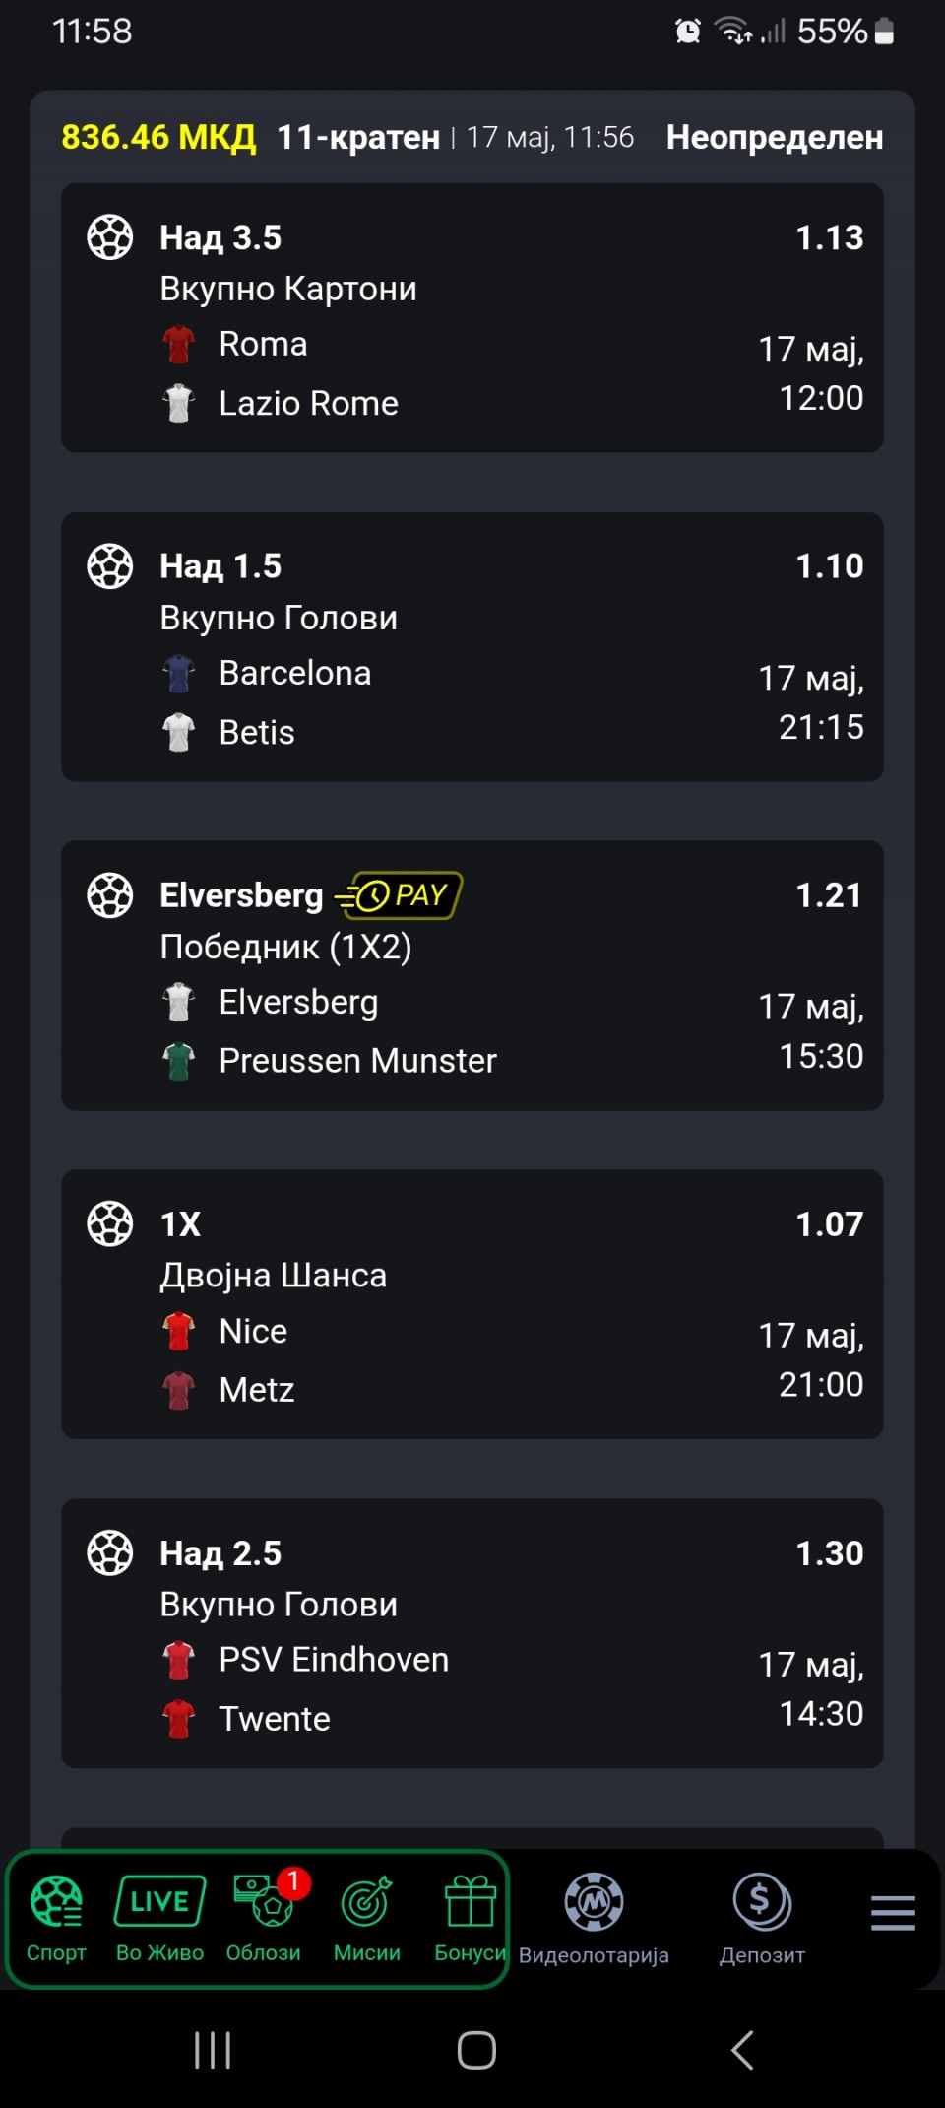
Task: Tap the Nice team jersey icon
Action: pyautogui.click(x=179, y=1331)
